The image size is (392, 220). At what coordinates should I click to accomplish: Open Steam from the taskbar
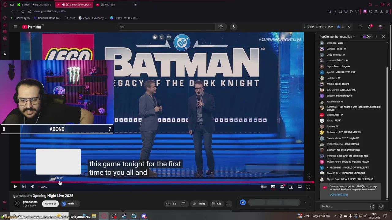point(123,216)
